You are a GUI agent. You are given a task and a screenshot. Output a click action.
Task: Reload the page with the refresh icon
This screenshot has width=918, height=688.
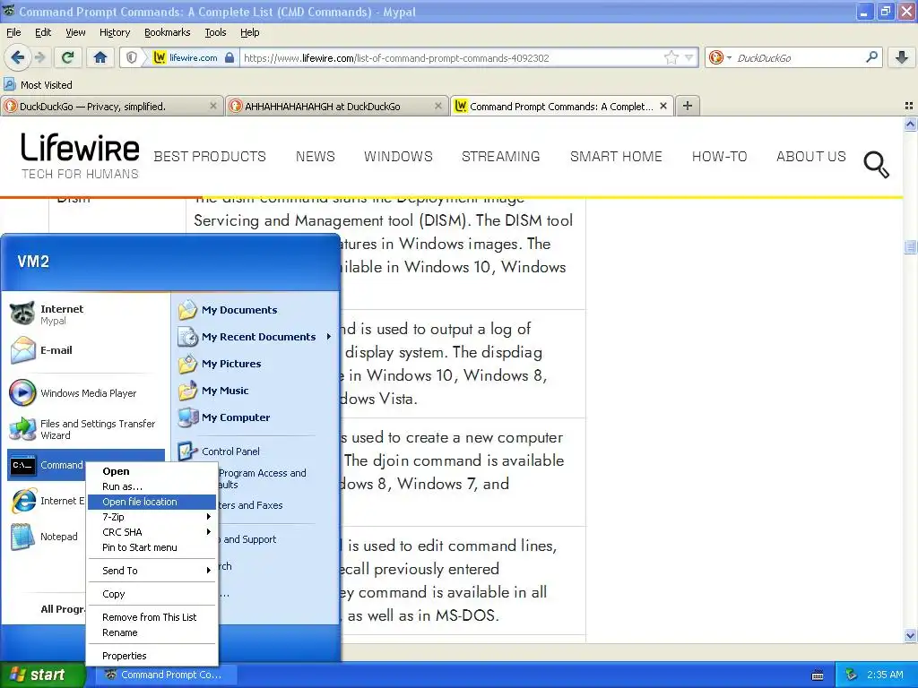[x=67, y=57]
